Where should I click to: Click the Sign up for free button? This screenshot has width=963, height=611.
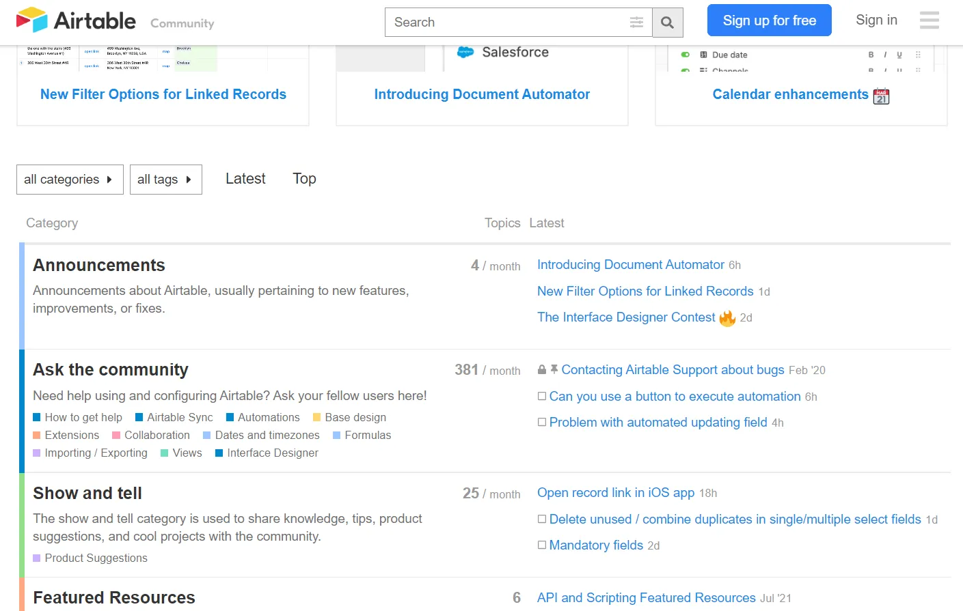(x=769, y=20)
